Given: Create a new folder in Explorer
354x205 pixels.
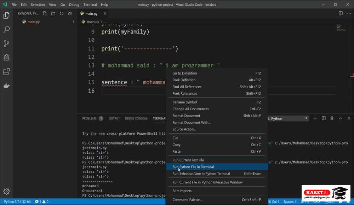Looking at the screenshot, I should pos(53,13).
